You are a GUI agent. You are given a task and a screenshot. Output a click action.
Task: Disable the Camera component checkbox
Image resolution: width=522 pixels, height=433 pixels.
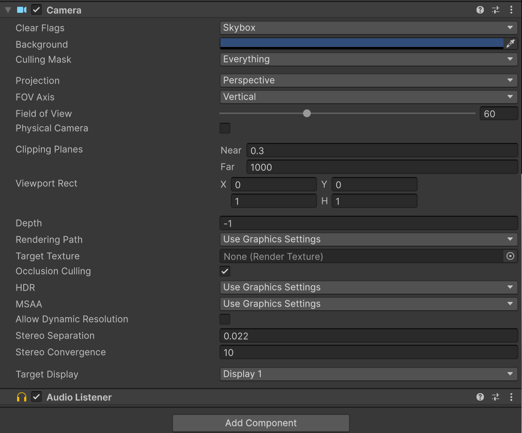click(x=37, y=10)
